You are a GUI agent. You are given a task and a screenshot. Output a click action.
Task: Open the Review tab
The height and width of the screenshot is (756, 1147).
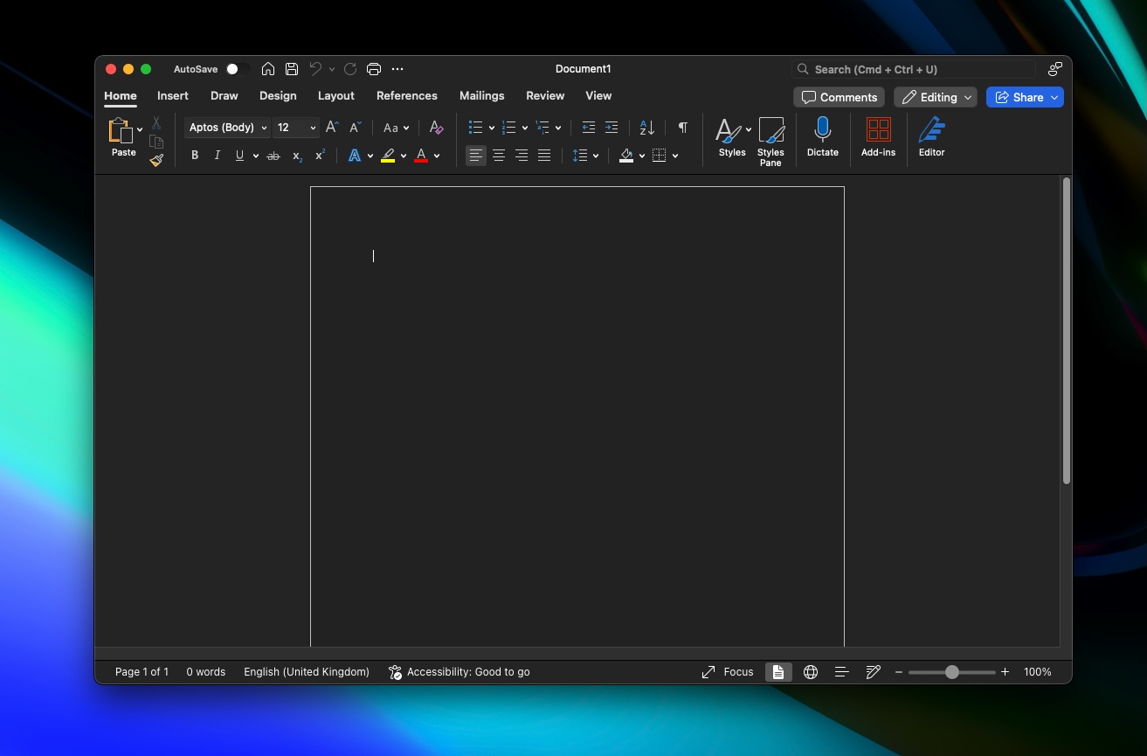point(545,95)
